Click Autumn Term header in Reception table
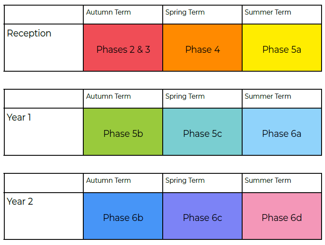Screen dimensions: 325x245 pos(109,12)
